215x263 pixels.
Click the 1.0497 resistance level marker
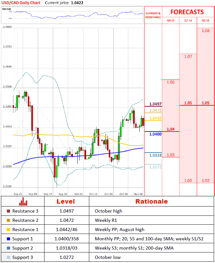tap(155, 104)
